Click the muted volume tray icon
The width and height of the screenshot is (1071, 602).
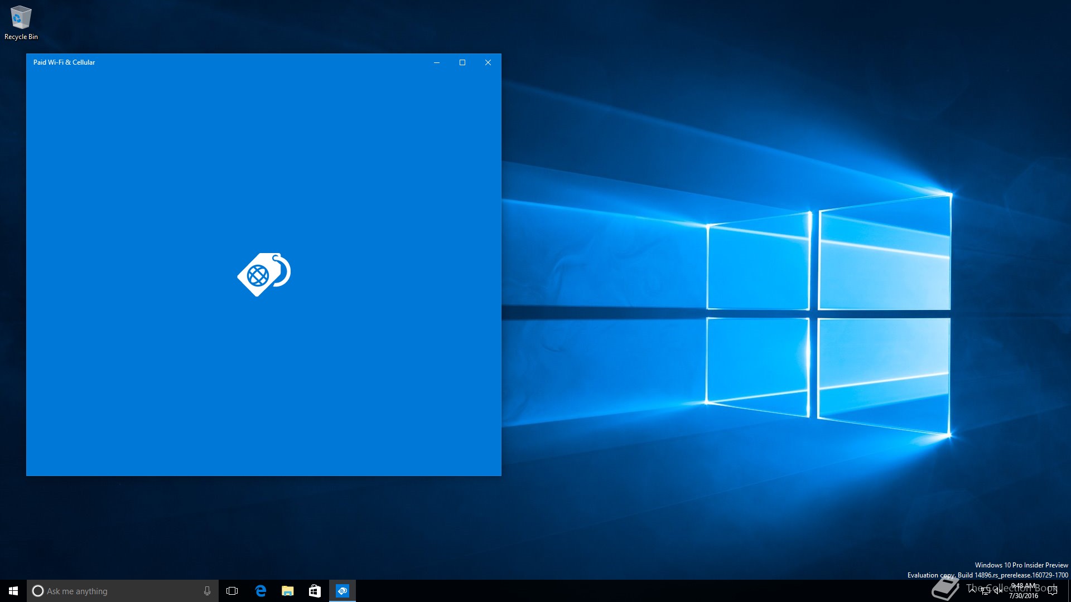[x=998, y=591]
